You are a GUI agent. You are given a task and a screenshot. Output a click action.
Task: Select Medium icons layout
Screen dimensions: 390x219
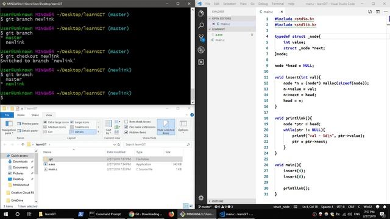55,127
